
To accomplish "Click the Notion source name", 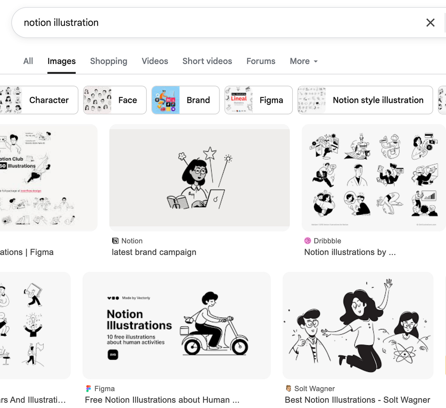I will (132, 241).
